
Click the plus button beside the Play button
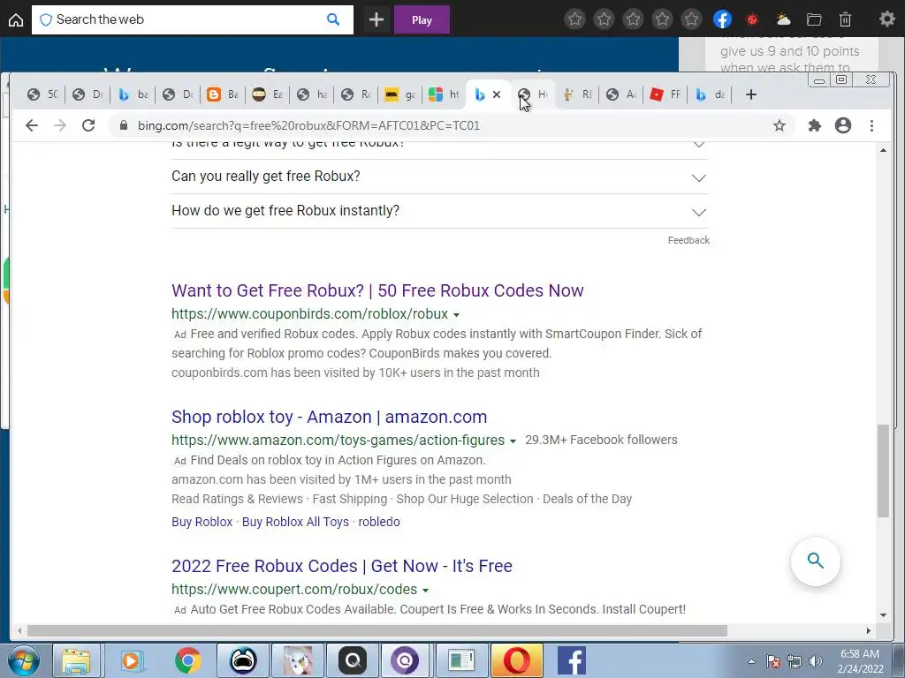[376, 20]
